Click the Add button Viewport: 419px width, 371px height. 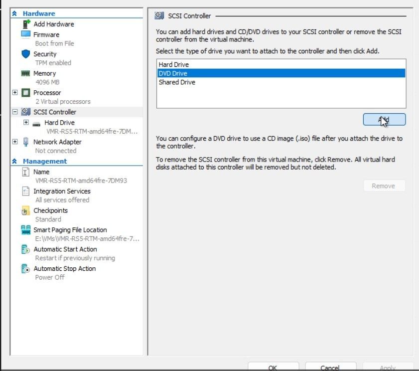point(384,119)
